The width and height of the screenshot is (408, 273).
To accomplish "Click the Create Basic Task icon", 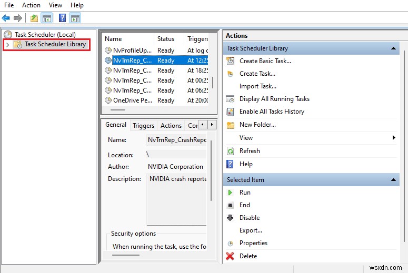I will coord(230,61).
